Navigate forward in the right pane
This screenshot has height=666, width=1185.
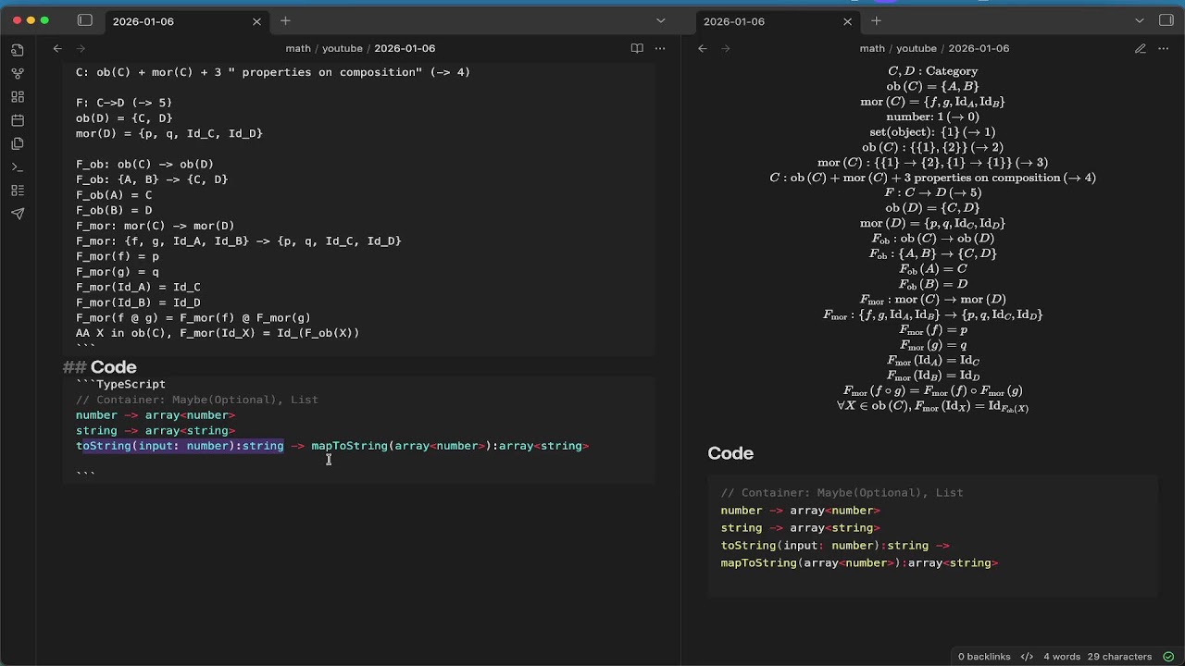(x=726, y=48)
